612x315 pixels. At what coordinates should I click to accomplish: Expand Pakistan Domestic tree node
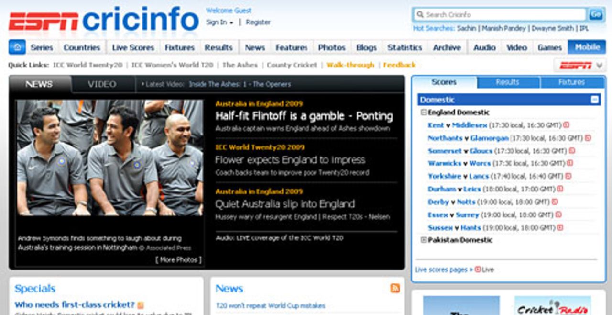(x=424, y=240)
